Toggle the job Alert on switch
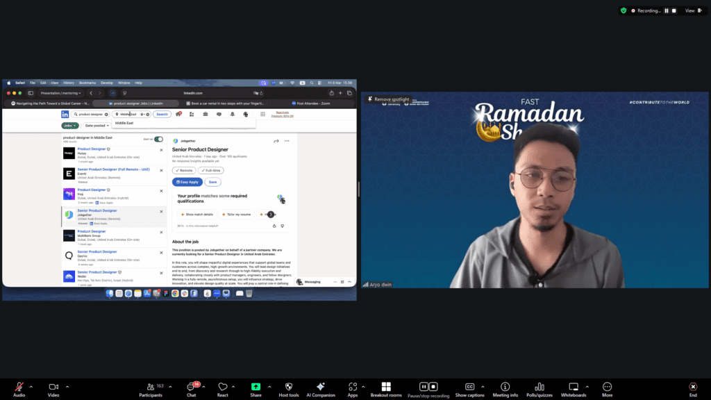Image resolution: width=711 pixels, height=400 pixels. point(158,139)
